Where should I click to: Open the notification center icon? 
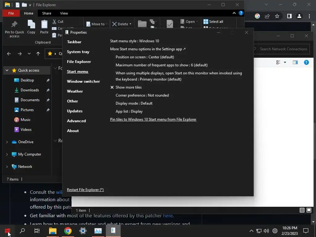[x=306, y=231]
